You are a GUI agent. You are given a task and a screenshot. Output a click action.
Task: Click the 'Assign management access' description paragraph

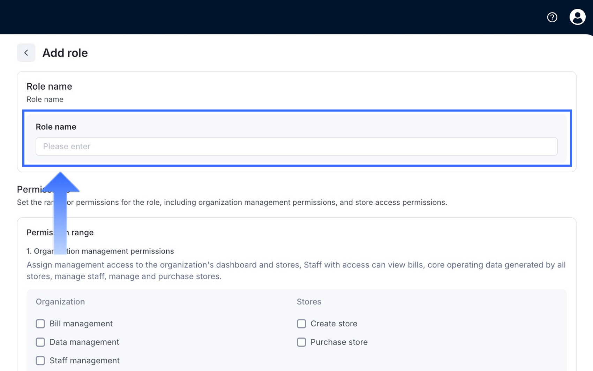[296, 271]
